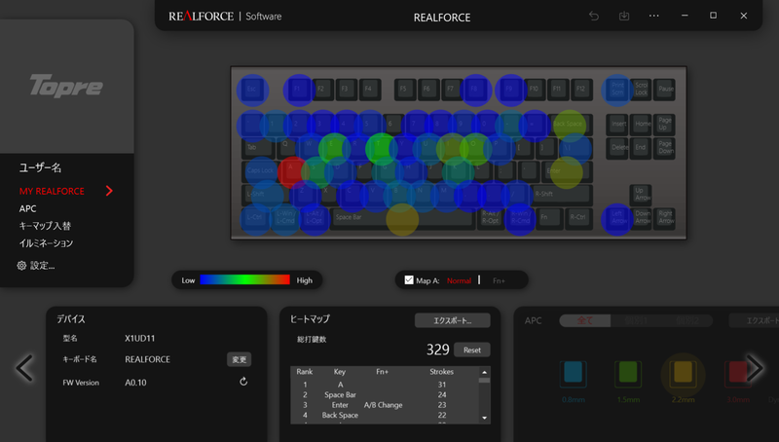Click the Home key on keyboard map
This screenshot has width=779, height=442.
[x=642, y=125]
